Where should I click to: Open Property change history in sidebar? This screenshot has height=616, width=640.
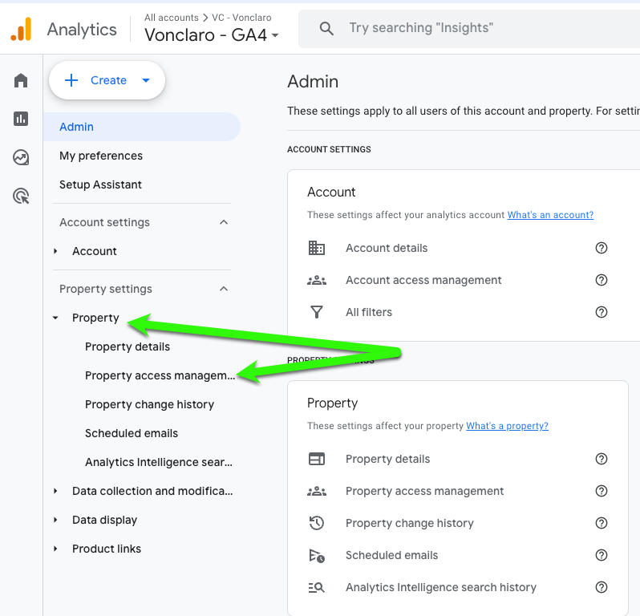point(149,404)
